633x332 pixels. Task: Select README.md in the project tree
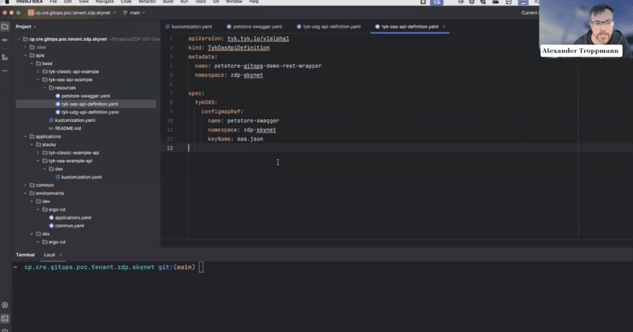tap(68, 128)
